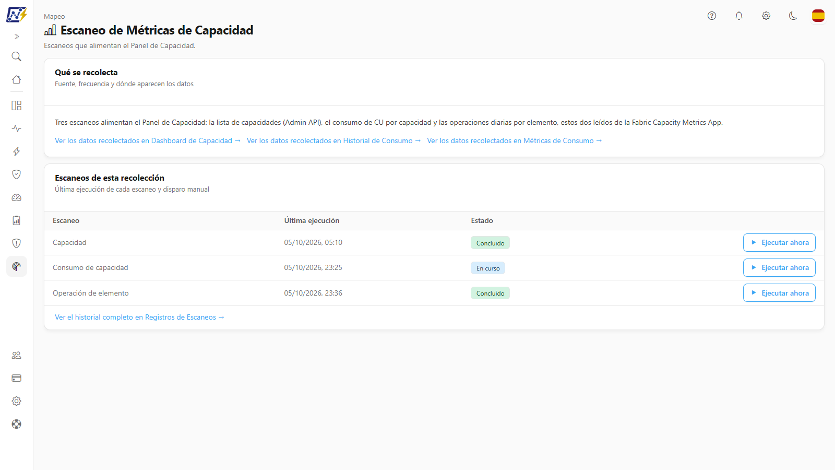The image size is (835, 470).
Task: Click the Estado column header
Action: (x=482, y=221)
